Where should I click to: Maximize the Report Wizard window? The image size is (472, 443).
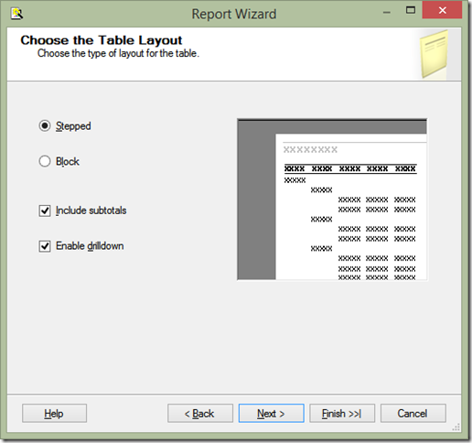[x=411, y=10]
